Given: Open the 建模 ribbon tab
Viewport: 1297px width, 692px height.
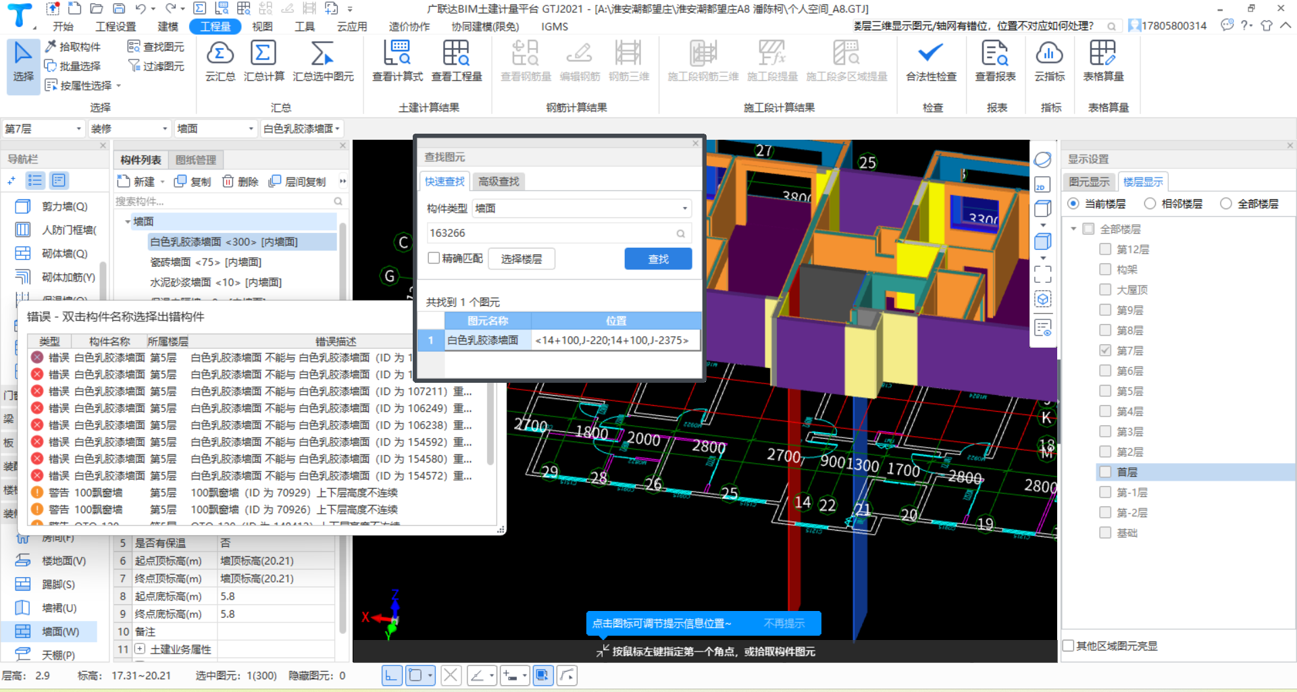Looking at the screenshot, I should pyautogui.click(x=168, y=26).
